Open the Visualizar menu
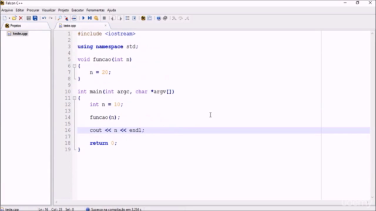 click(49, 11)
